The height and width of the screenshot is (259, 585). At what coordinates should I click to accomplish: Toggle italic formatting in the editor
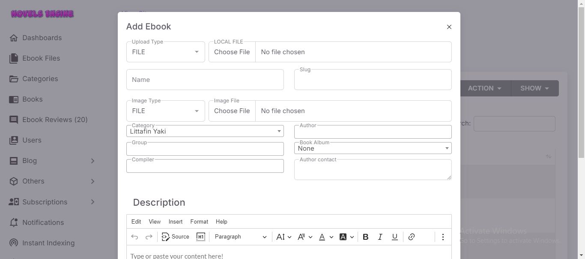pyautogui.click(x=380, y=237)
